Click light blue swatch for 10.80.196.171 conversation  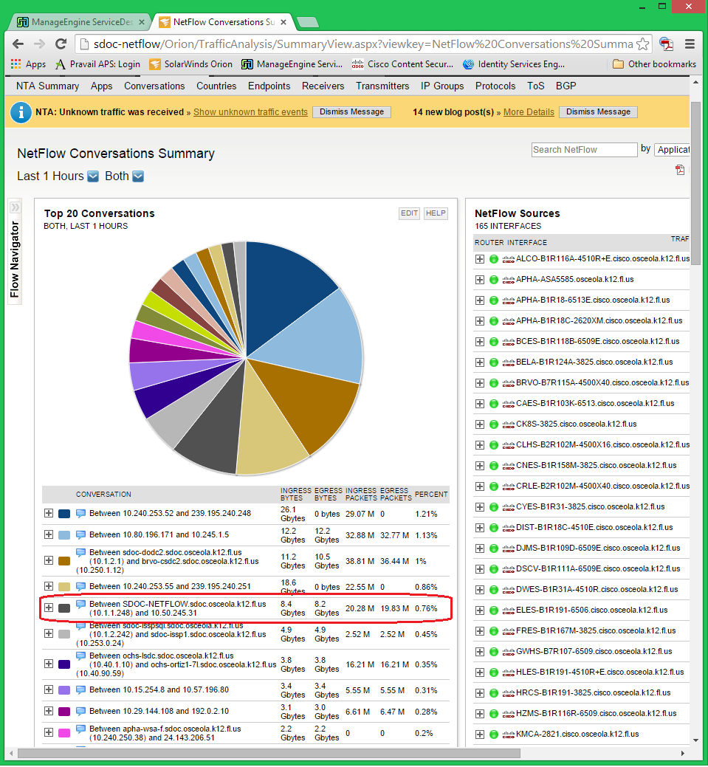coord(64,536)
